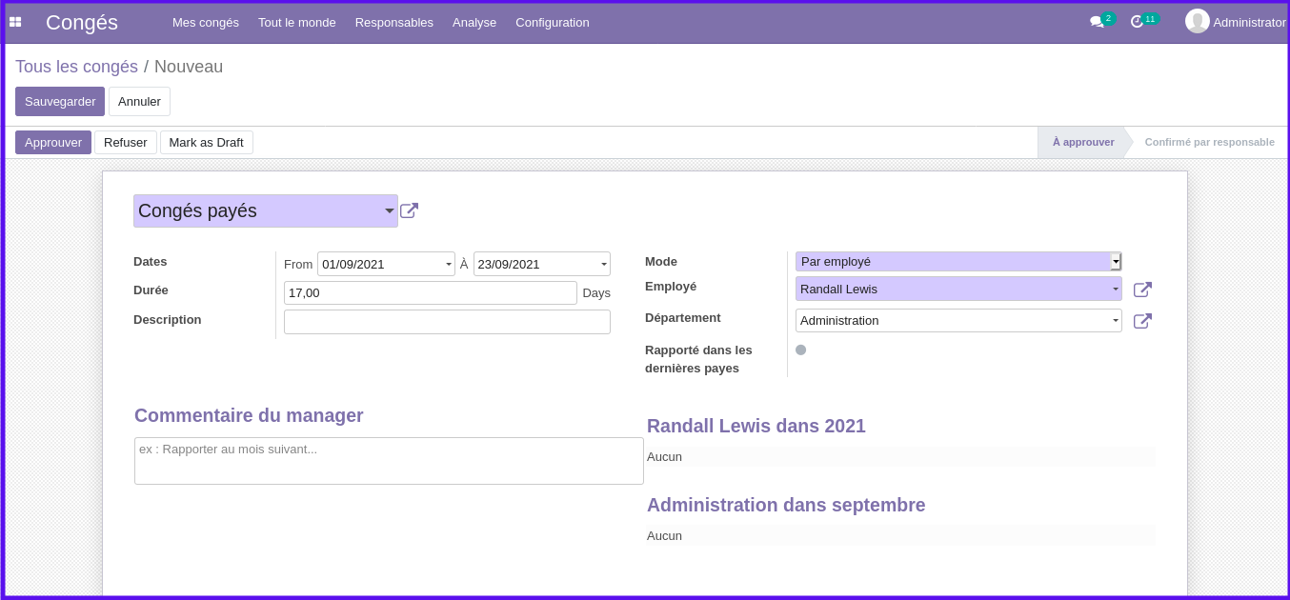Click the Refuser button
Screen dimensions: 1290x600
126,142
